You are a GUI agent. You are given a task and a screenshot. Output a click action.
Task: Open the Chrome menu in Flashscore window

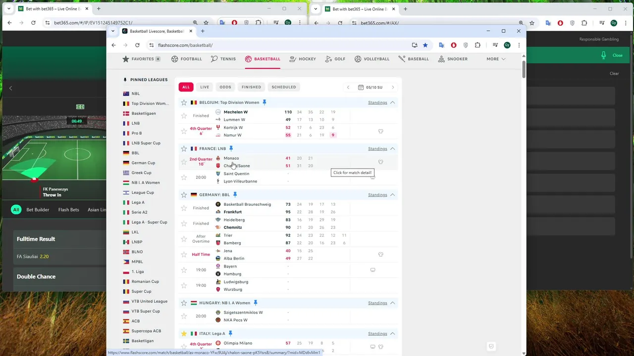pos(519,45)
